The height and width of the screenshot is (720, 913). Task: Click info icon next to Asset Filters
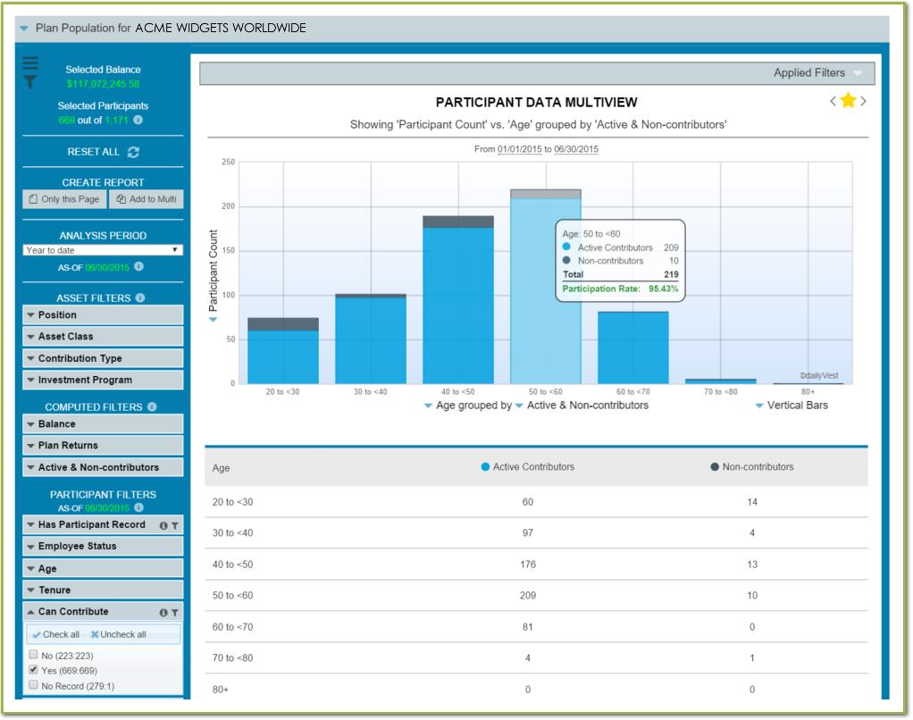click(140, 298)
